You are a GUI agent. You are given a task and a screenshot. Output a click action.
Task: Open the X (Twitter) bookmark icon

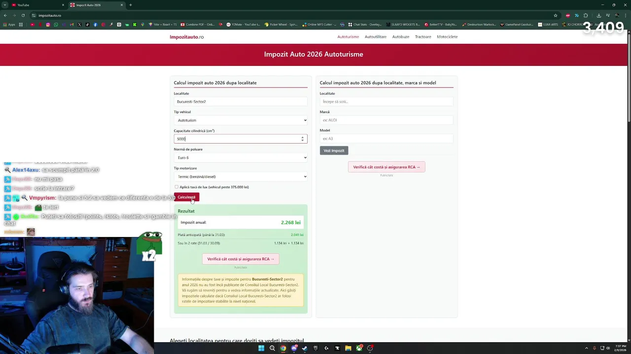click(79, 25)
